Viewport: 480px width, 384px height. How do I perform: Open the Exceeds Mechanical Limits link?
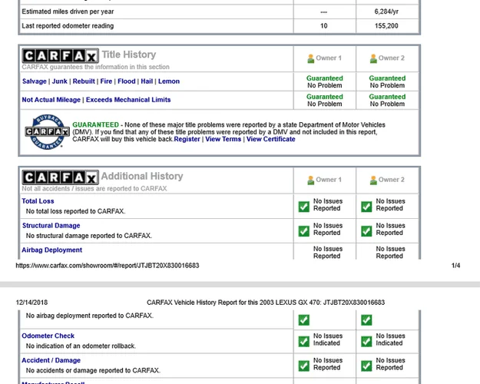pyautogui.click(x=128, y=100)
